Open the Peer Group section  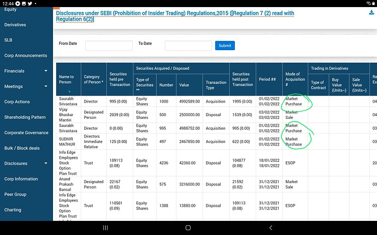coord(15,194)
